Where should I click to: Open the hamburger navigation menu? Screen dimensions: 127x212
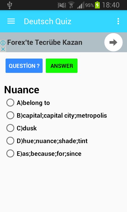pos(11,21)
